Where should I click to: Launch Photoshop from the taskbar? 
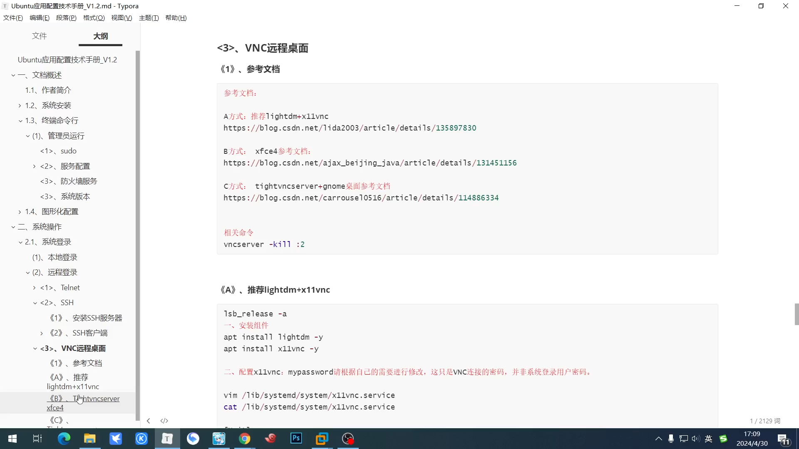(x=295, y=438)
